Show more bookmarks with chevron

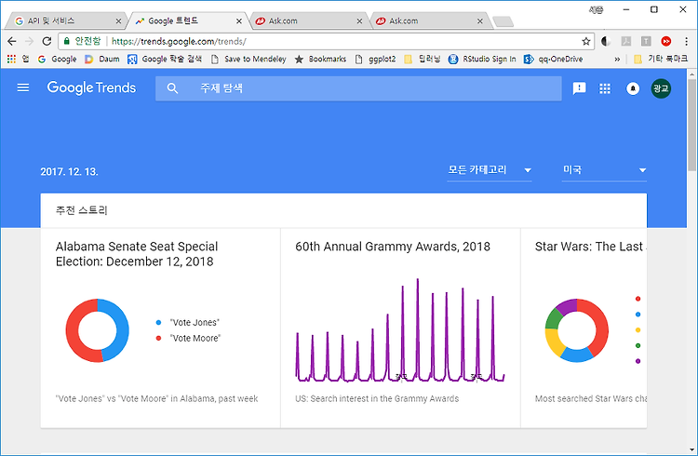pos(617,59)
